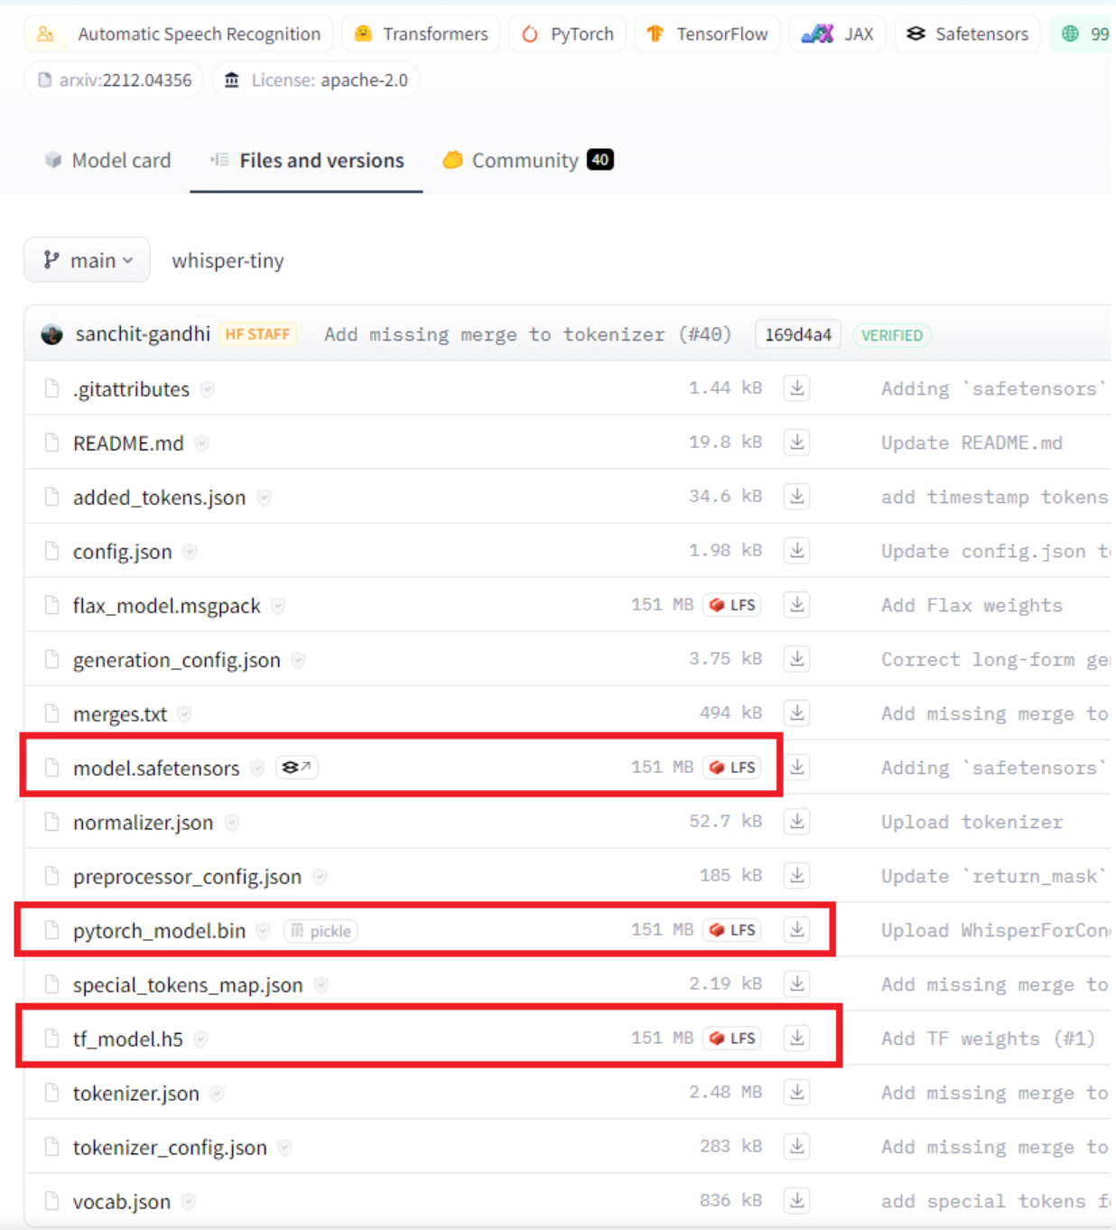Download tokenizer_config.json via its download icon
The width and height of the screenshot is (1116, 1230).
[797, 1147]
